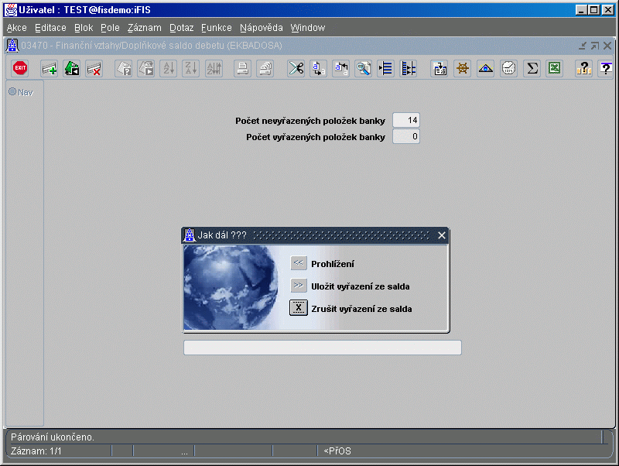Open the Blok menu
This screenshot has width=619, height=466.
click(84, 28)
